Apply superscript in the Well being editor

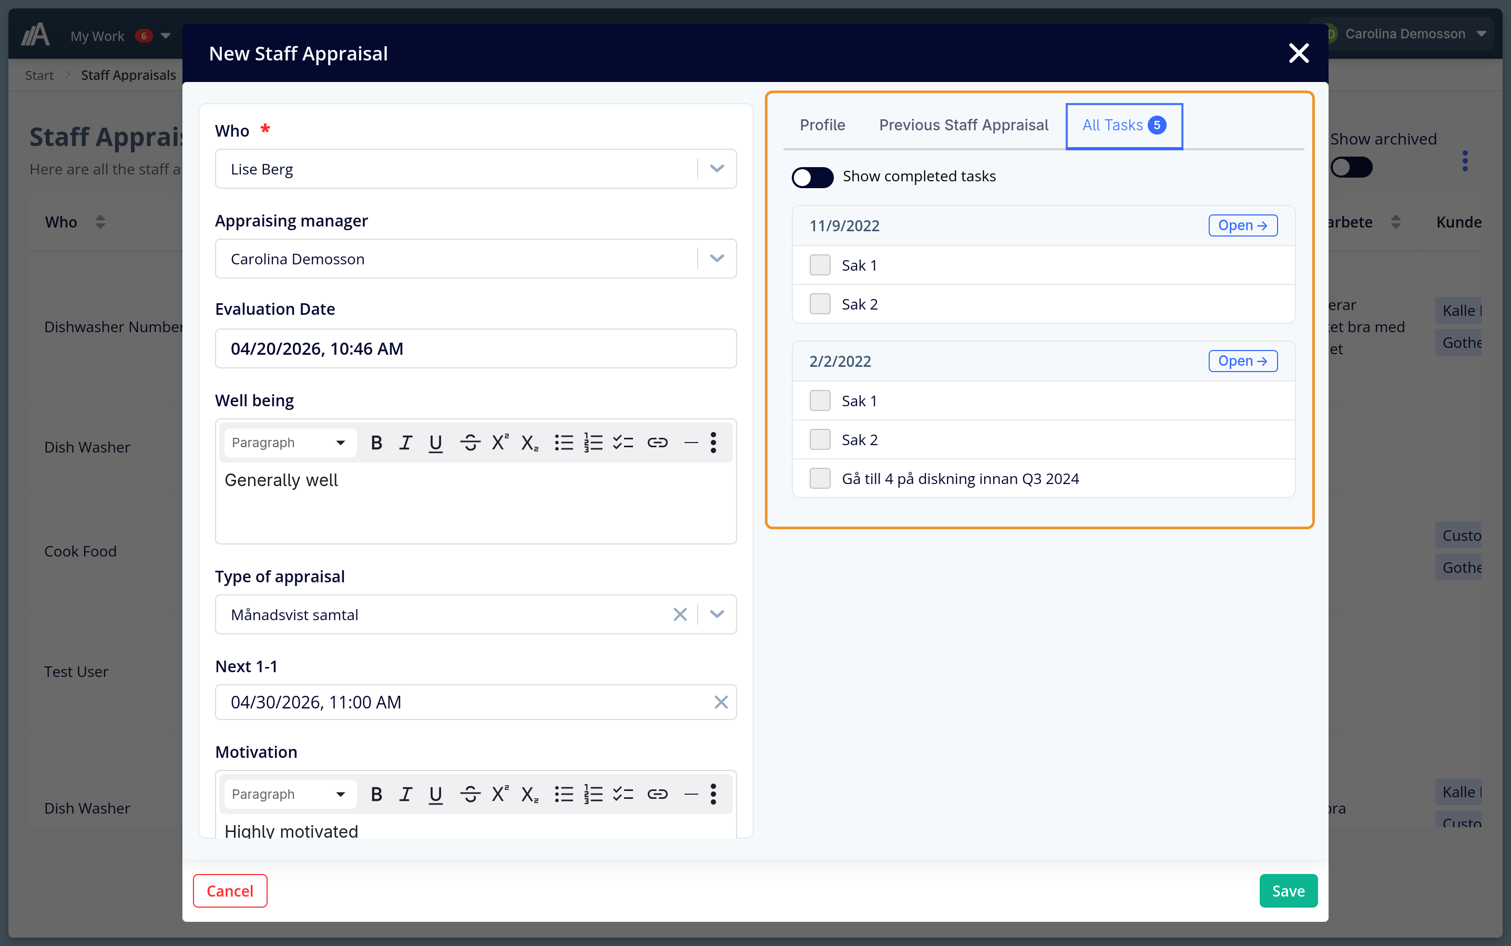[x=499, y=443]
